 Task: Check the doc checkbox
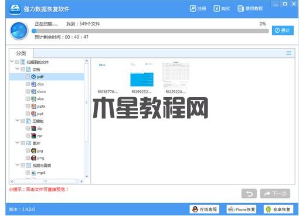(x=28, y=84)
